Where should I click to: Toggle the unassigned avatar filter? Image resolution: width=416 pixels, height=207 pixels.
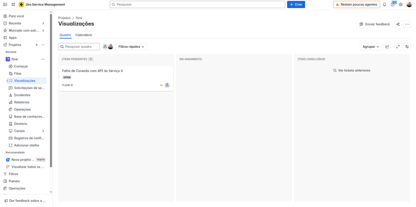pos(105,47)
